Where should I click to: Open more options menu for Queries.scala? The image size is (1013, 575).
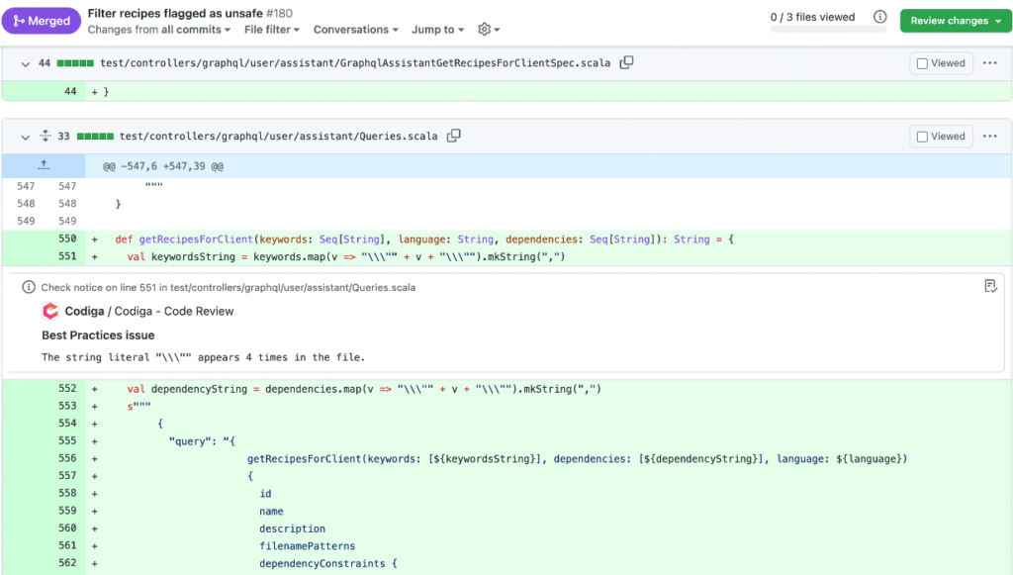(x=989, y=136)
